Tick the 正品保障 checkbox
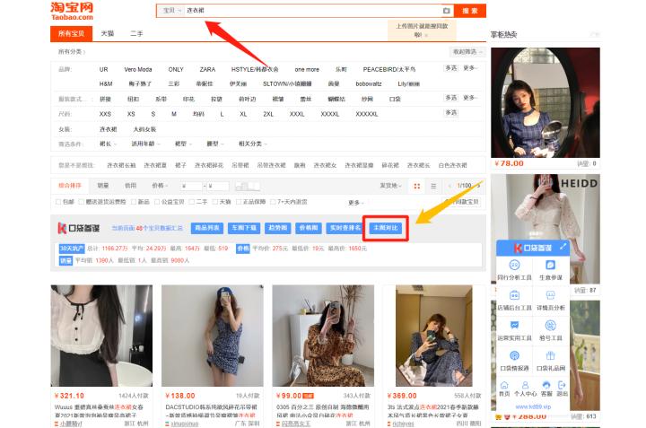Image resolution: width=646 pixels, height=428 pixels. tap(239, 202)
